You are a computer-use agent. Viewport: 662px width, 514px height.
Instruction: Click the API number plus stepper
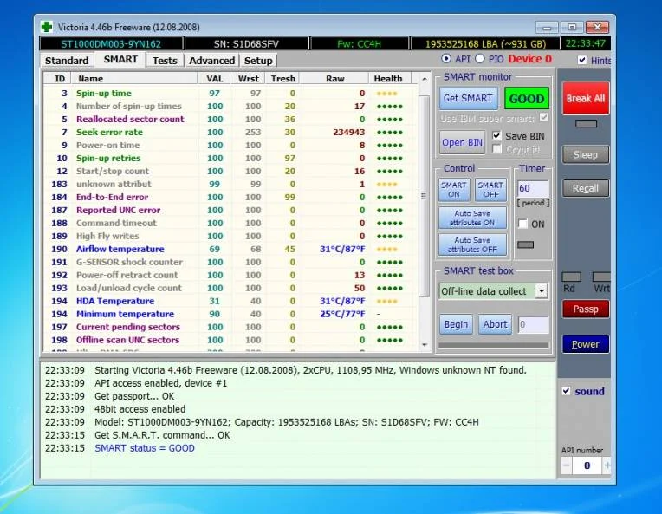[607, 465]
